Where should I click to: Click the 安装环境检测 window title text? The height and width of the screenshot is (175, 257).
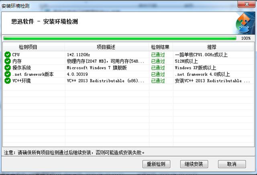click(x=15, y=6)
